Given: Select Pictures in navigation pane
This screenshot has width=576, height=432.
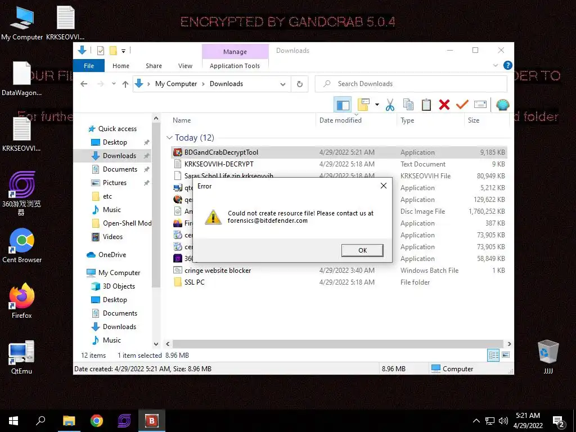Looking at the screenshot, I should (x=114, y=183).
